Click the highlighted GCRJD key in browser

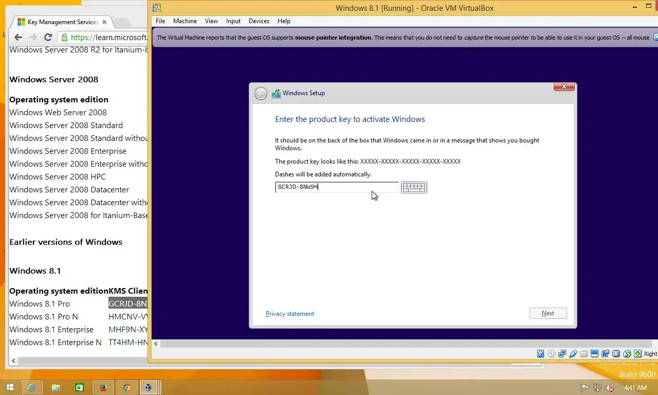128,304
